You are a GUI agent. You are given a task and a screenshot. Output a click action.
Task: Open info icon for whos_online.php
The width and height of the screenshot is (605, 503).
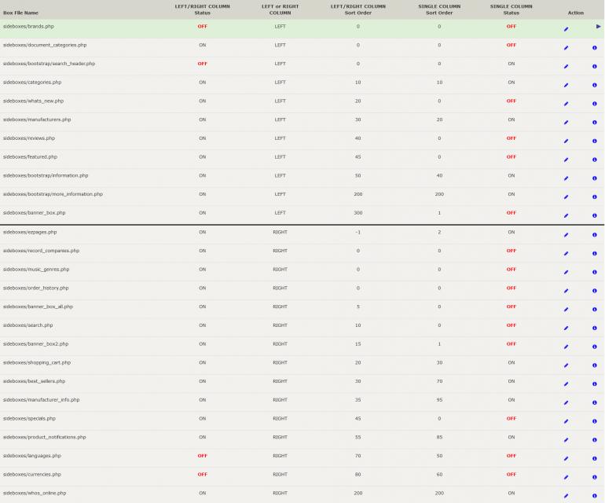coord(595,496)
